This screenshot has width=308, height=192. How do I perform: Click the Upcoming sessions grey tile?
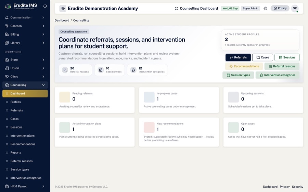(233, 97)
